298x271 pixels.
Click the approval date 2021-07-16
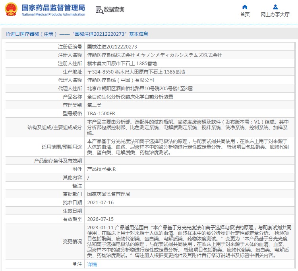pyautogui.click(x=100, y=202)
